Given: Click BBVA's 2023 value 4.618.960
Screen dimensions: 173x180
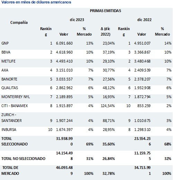Looking at the screenshot, I should [x=64, y=52].
